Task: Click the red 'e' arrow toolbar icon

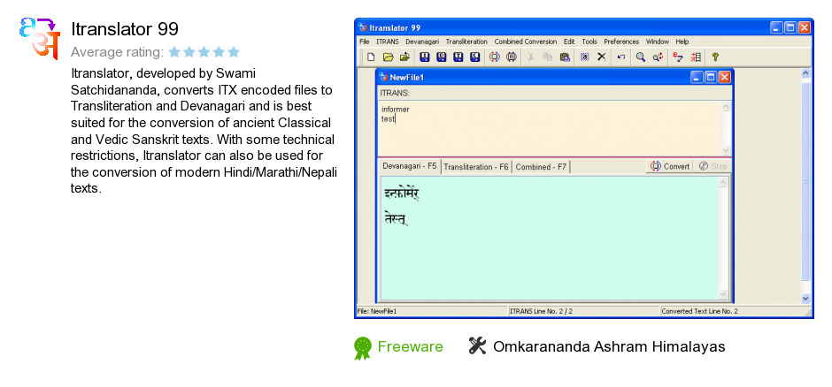Action: (678, 57)
